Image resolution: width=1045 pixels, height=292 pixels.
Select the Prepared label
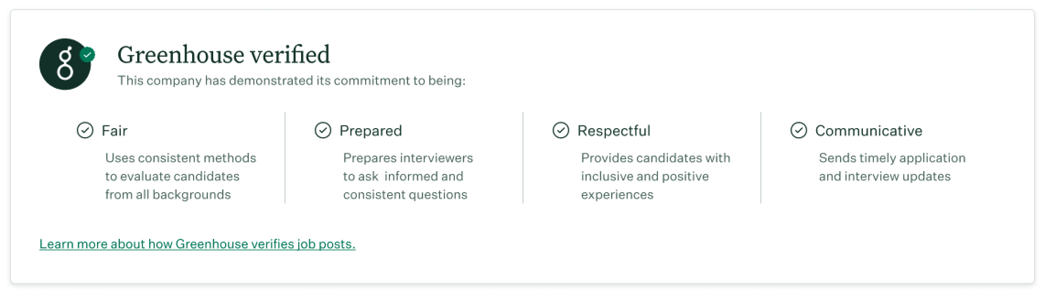pos(371,131)
